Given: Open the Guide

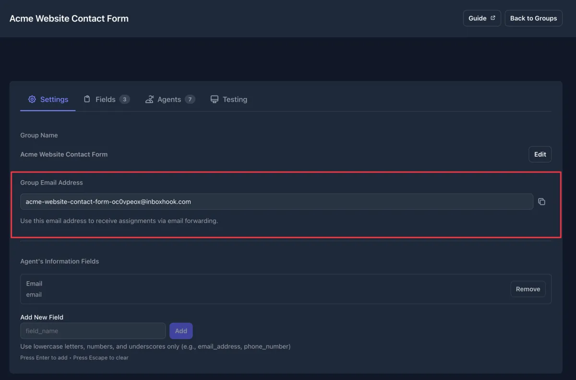Looking at the screenshot, I should click(x=482, y=18).
